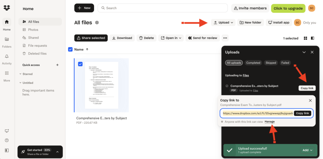Click the New button
The width and height of the screenshot is (323, 159).
84,8
